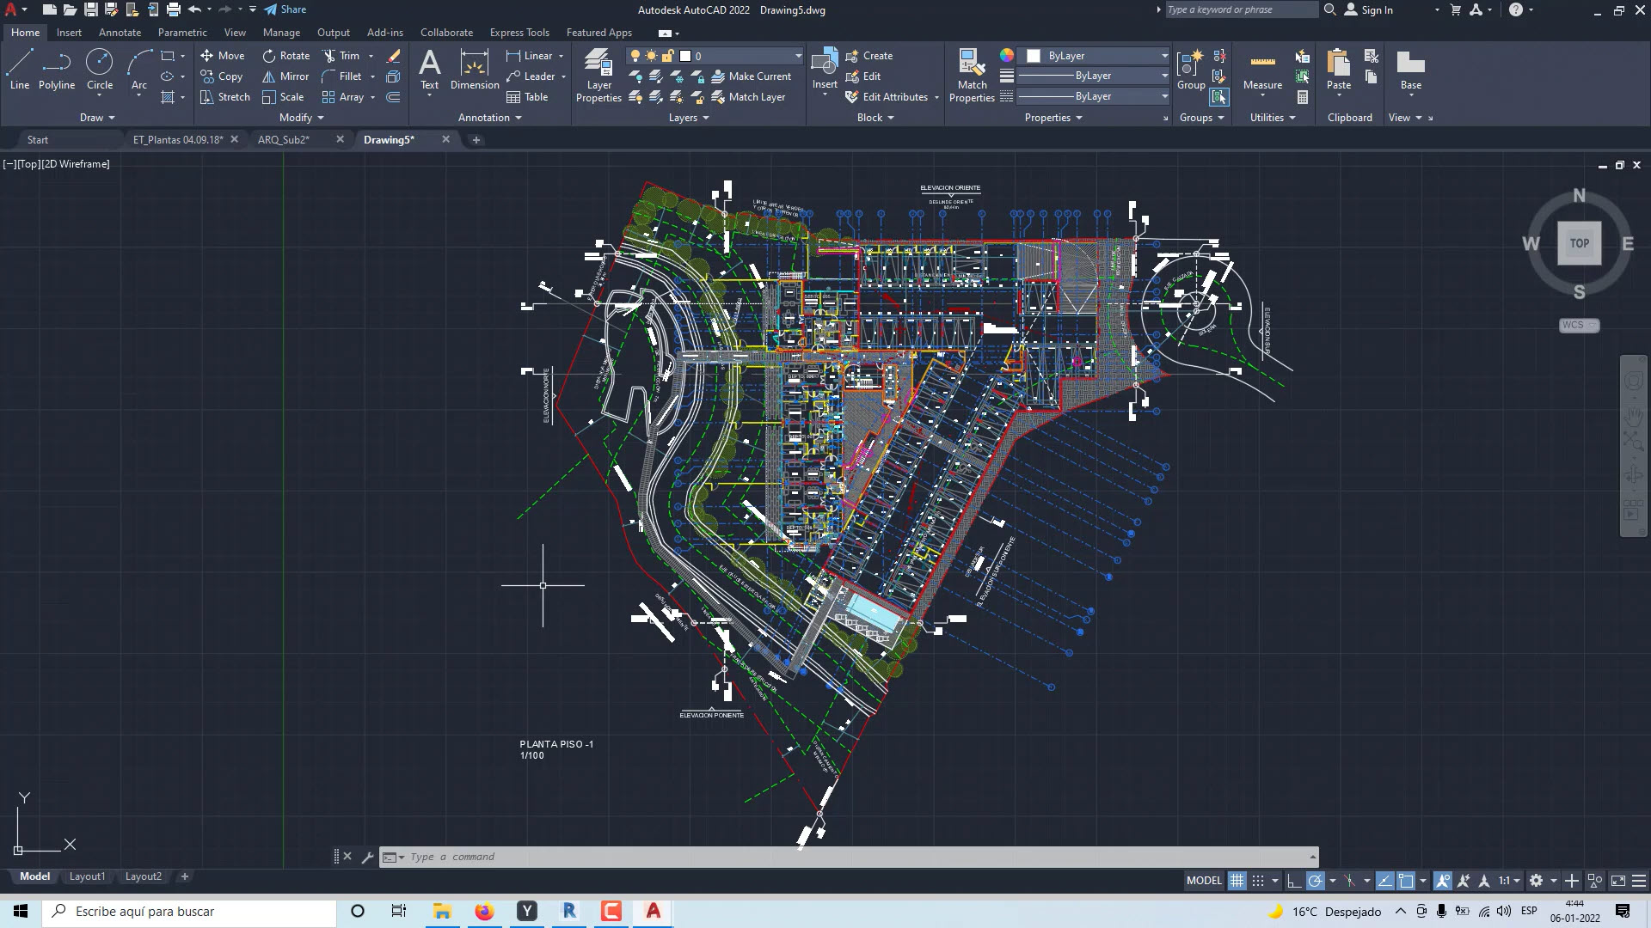Open the Annotate ribbon tab
Screen dimensions: 1651x928
[x=120, y=33]
